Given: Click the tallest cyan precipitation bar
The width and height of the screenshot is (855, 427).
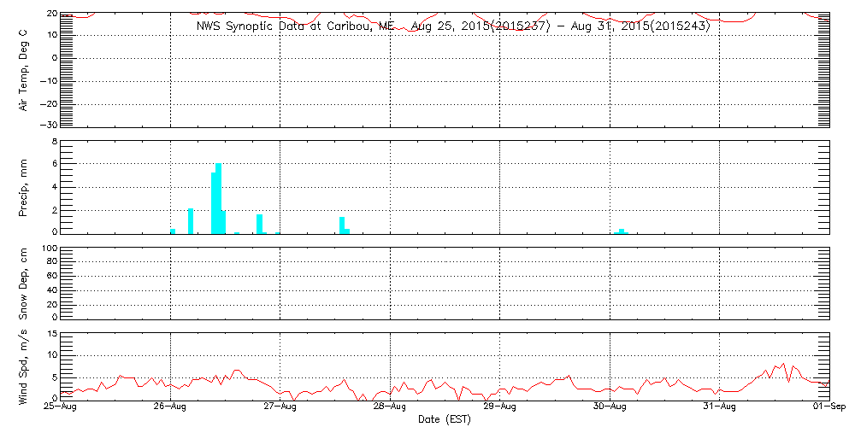Looking at the screenshot, I should pyautogui.click(x=219, y=198).
